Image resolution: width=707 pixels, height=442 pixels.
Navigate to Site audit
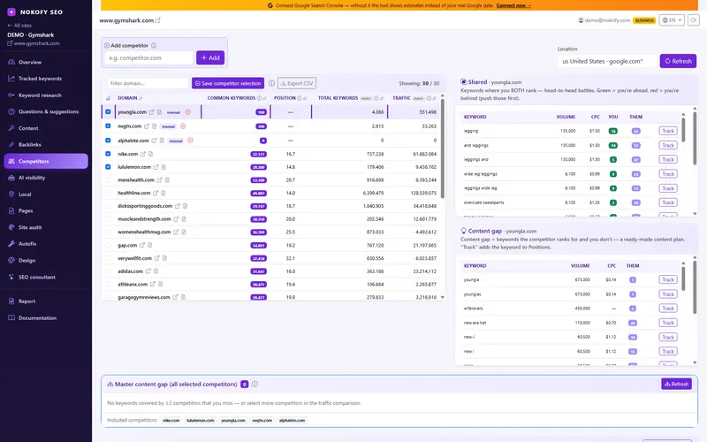(x=46, y=227)
